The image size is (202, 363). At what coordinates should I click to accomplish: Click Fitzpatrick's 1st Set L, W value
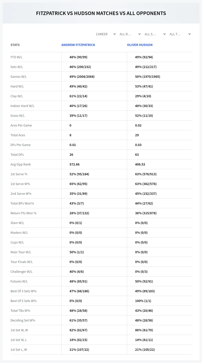click(79, 349)
